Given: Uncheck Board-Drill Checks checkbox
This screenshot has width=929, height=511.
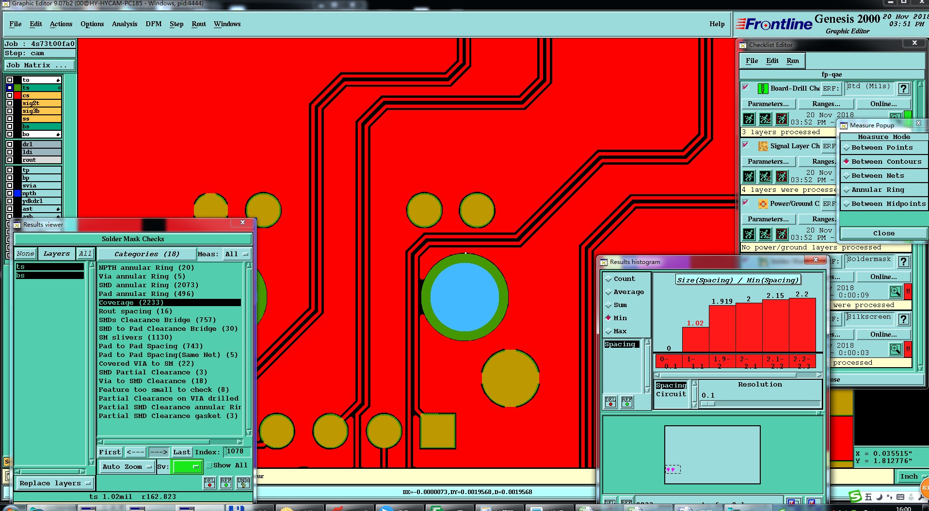Looking at the screenshot, I should click(x=746, y=88).
